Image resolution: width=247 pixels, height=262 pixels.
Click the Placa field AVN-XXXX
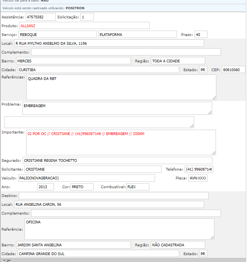pyautogui.click(x=198, y=178)
